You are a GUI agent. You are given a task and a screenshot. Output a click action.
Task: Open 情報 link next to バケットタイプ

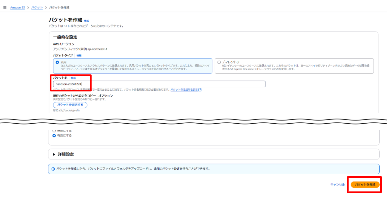click(79, 55)
